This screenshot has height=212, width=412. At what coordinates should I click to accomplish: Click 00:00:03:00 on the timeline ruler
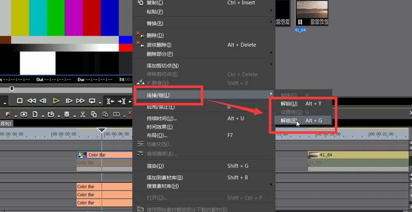(x=64, y=134)
